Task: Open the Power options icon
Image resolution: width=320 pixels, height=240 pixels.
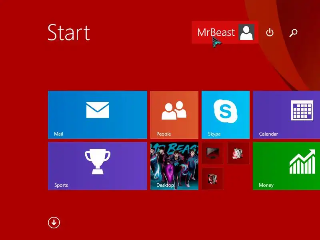Action: pos(270,33)
